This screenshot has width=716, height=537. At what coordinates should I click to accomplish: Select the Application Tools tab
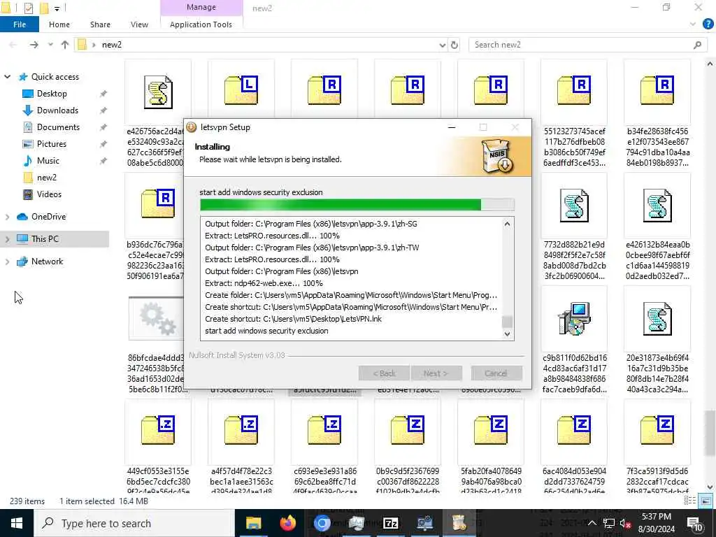coord(201,24)
